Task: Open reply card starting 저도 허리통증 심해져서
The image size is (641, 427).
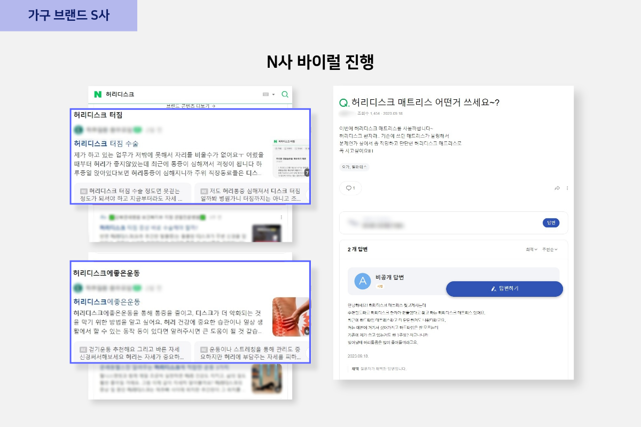Action: (x=252, y=193)
